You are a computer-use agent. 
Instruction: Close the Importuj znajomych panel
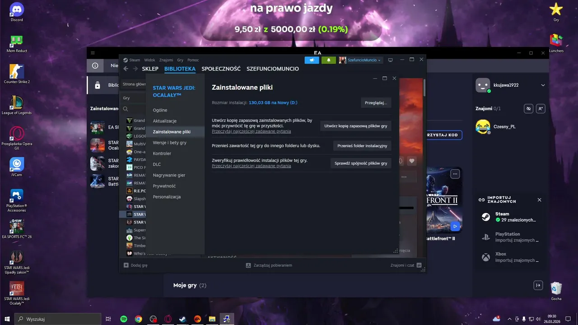[539, 200]
